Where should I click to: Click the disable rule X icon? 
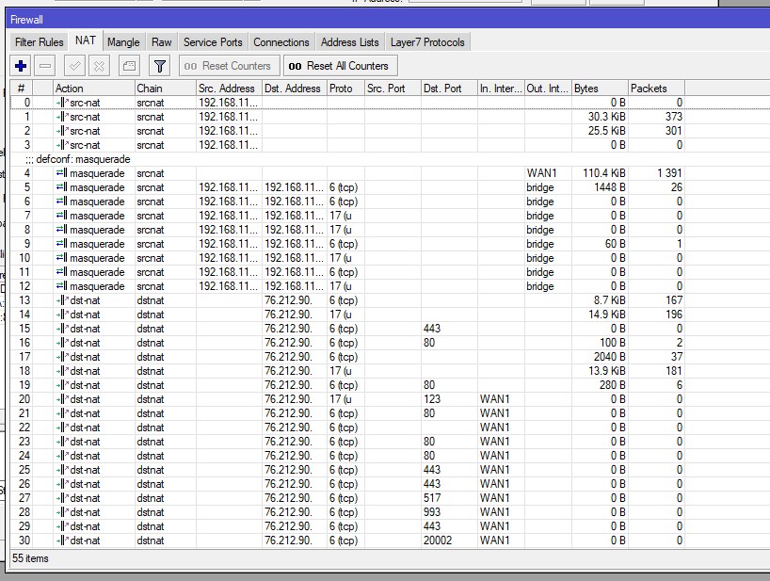click(99, 66)
